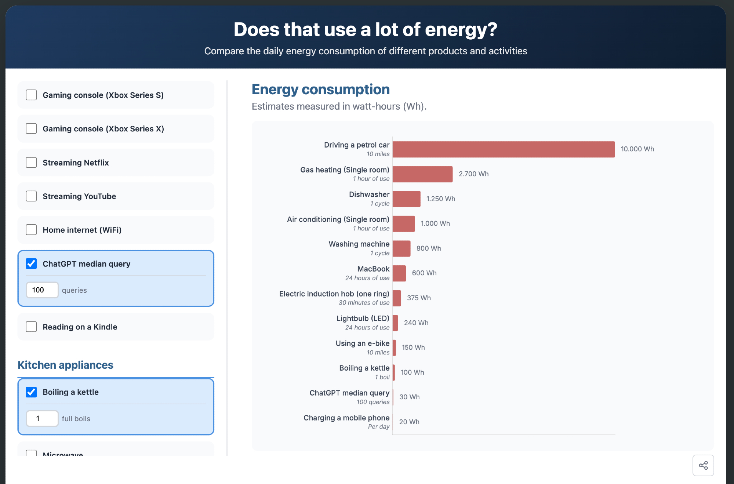
Task: Tick the Streaming Netflix checkbox
Action: pyautogui.click(x=31, y=163)
